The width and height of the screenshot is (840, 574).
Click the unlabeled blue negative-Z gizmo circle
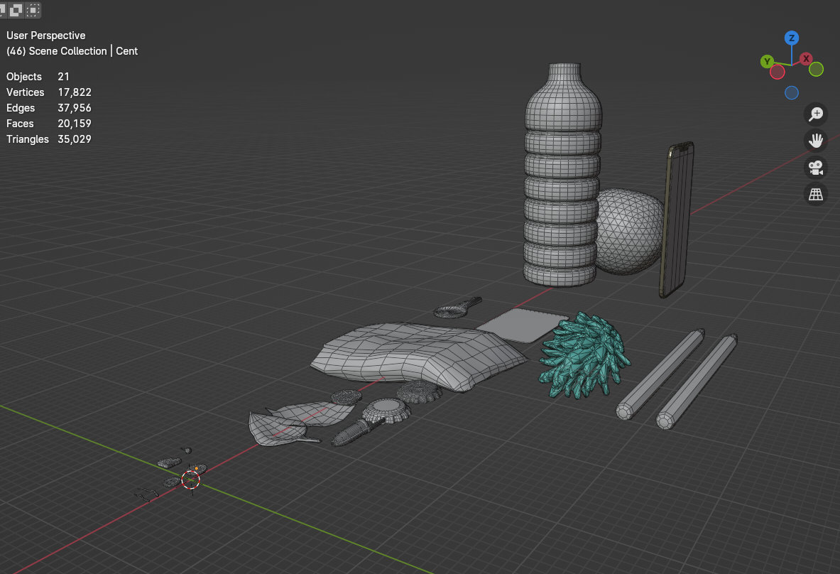[x=791, y=93]
